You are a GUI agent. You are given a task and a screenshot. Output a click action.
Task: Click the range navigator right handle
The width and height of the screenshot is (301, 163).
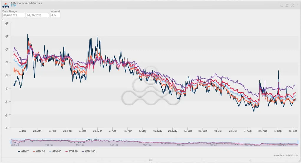click(298, 142)
